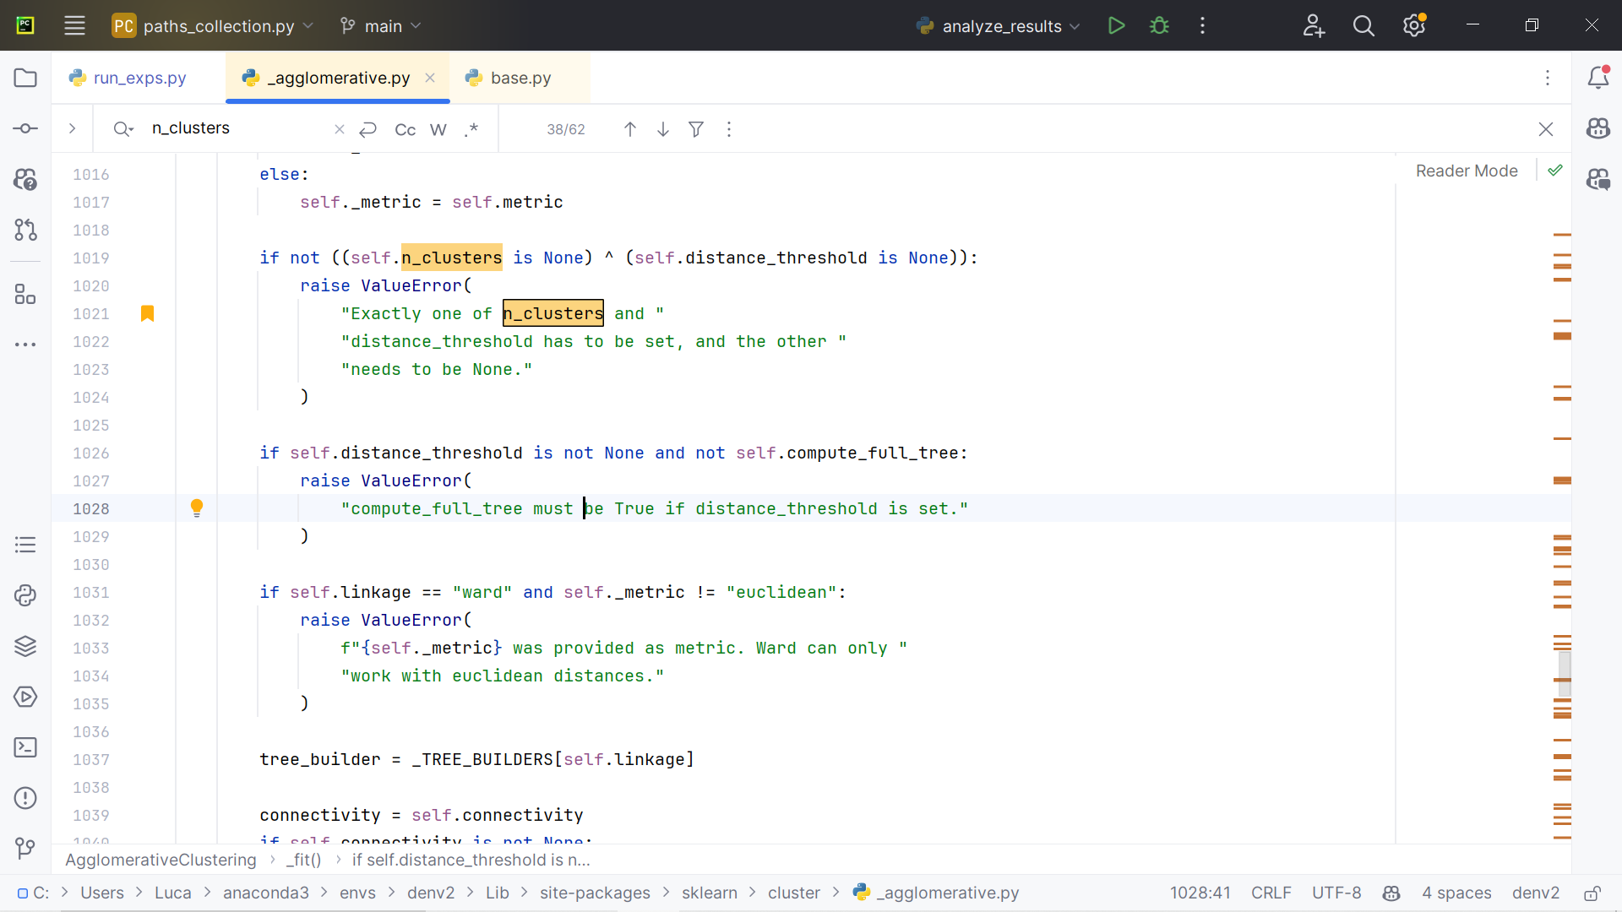Open the Pull Requests tool window
Viewport: 1622px width, 912px height.
coord(25,230)
